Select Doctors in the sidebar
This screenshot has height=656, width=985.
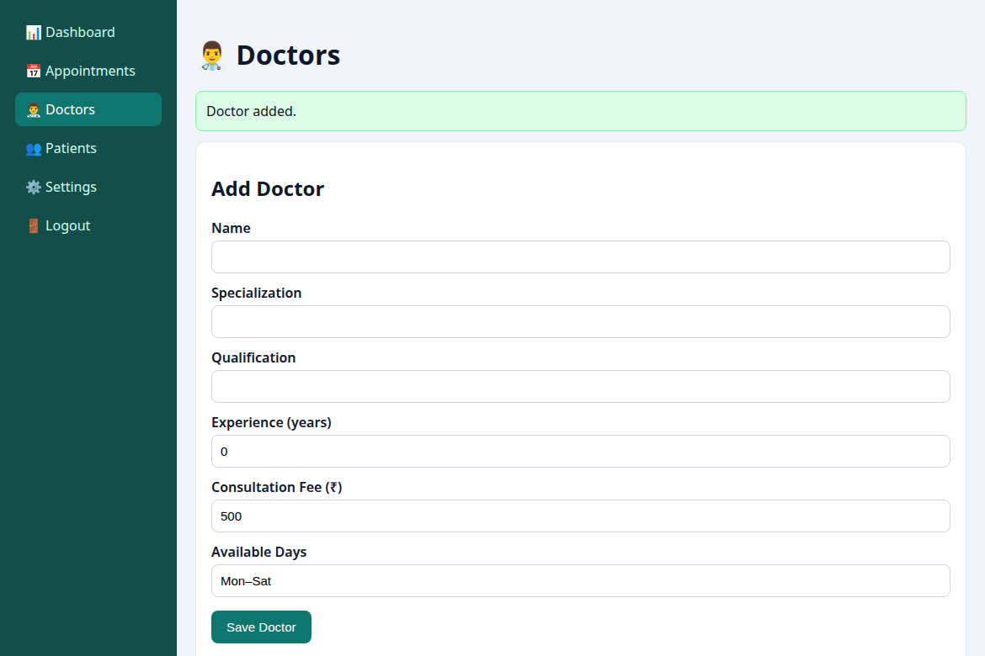pyautogui.click(x=88, y=109)
